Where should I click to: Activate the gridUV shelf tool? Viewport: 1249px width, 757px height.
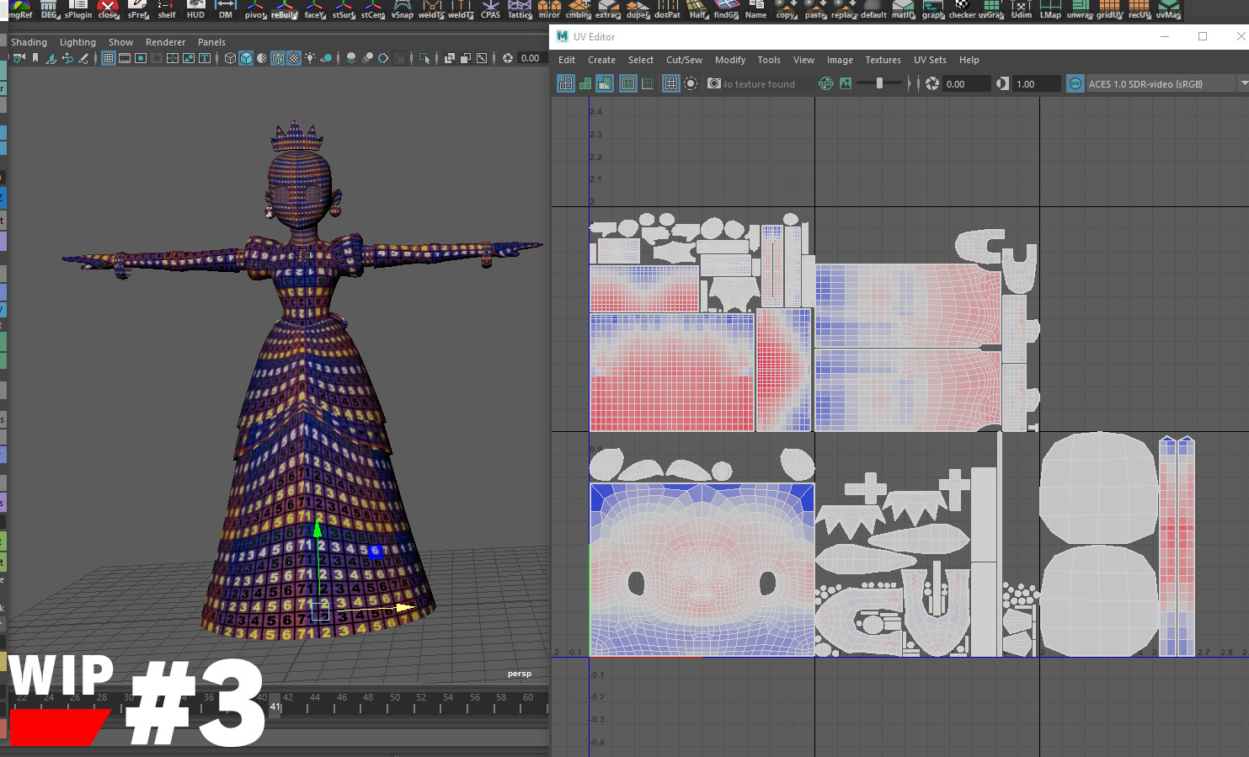(x=1109, y=12)
